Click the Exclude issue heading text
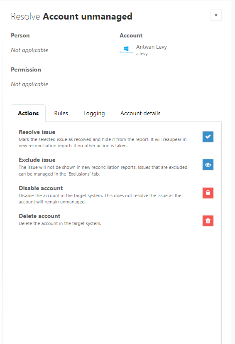 click(x=37, y=160)
